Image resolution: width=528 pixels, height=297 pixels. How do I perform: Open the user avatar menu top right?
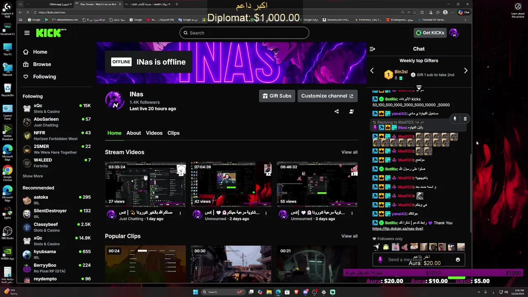(x=454, y=33)
